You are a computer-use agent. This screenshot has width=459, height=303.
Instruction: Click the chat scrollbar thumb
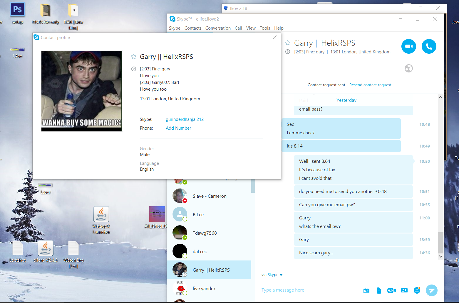440,243
